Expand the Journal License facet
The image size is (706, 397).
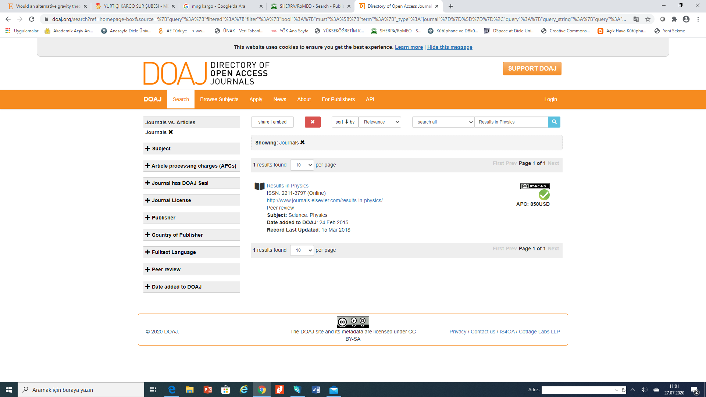point(192,200)
